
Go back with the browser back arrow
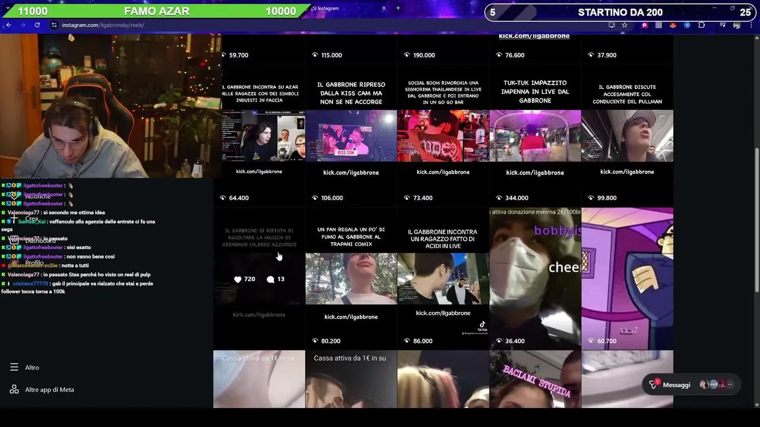(x=8, y=25)
